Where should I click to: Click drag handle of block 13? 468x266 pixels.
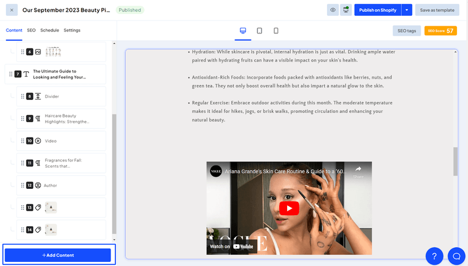pos(22,208)
